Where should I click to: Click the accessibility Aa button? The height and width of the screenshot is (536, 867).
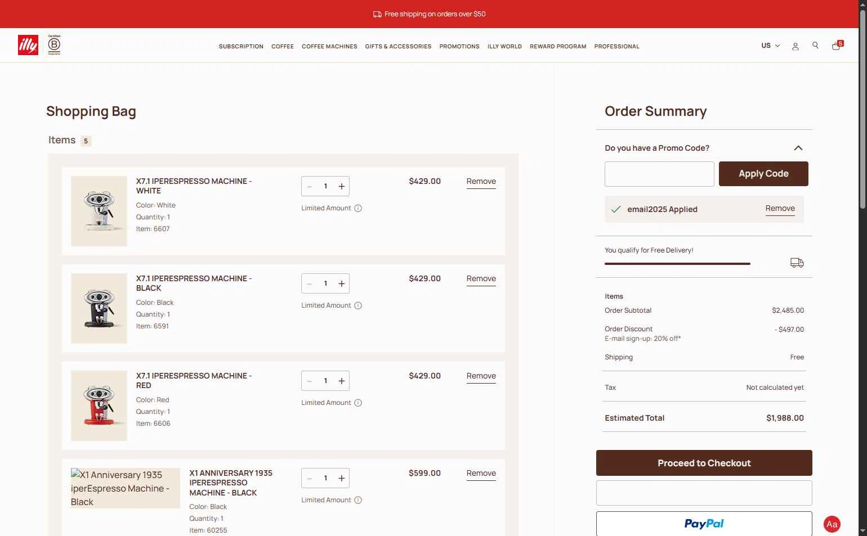(832, 524)
